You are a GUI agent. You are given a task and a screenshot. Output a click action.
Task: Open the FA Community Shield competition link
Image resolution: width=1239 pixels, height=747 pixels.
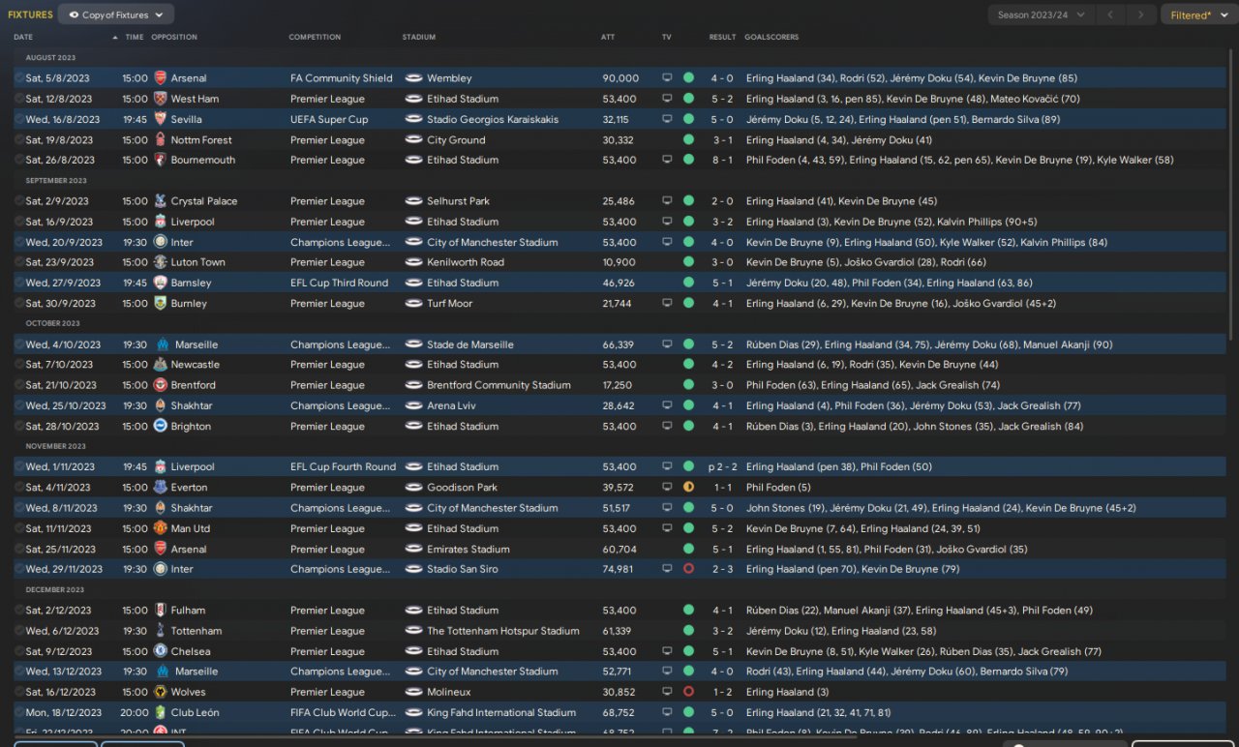coord(342,78)
